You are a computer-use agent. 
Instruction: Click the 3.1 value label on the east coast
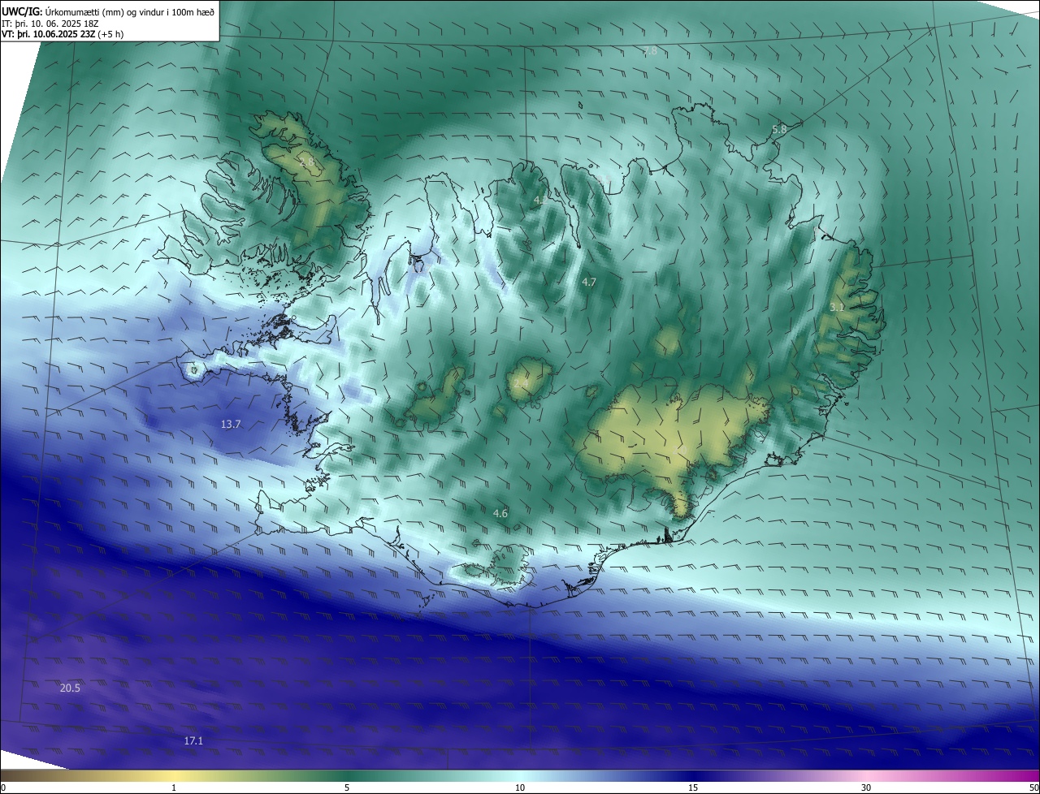coord(838,308)
